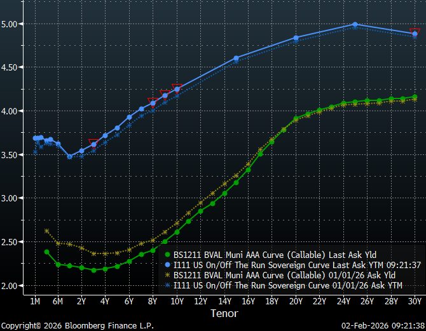The width and height of the screenshot is (426, 331).
Task: Click the blue sovereign curve data point at 20Y
Action: 296,38
